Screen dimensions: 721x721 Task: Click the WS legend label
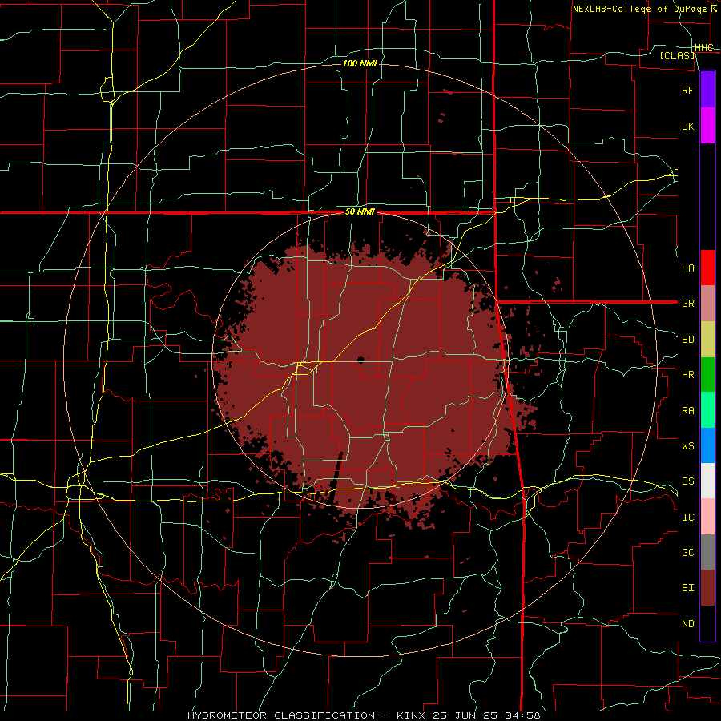coord(687,446)
